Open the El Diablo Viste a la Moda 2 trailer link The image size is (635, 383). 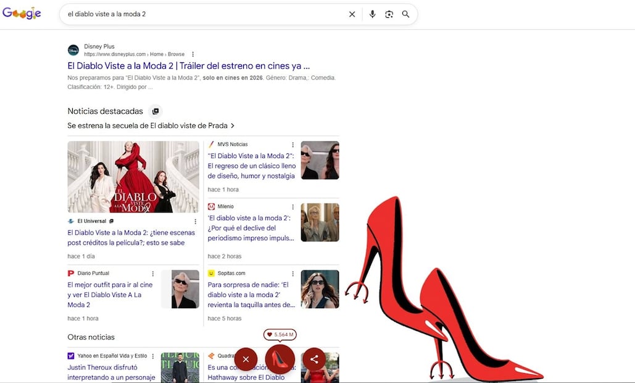pyautogui.click(x=189, y=65)
